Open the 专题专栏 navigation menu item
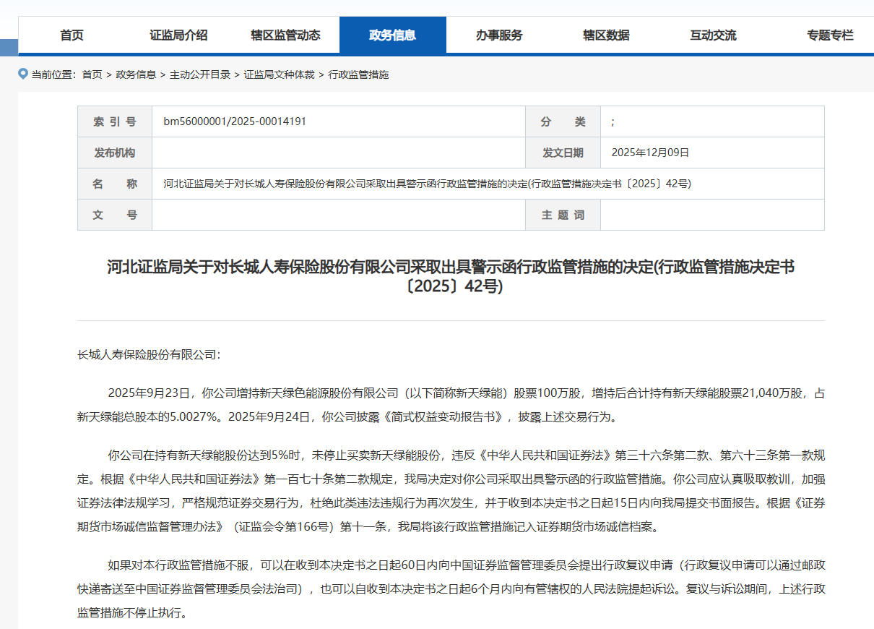 pos(829,34)
